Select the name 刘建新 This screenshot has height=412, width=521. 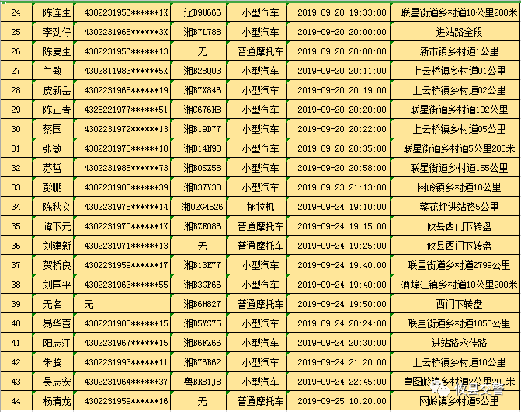[x=57, y=246]
